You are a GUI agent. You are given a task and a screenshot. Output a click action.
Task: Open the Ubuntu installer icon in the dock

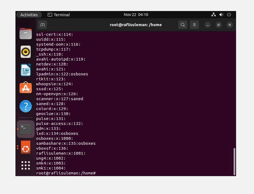(26, 147)
